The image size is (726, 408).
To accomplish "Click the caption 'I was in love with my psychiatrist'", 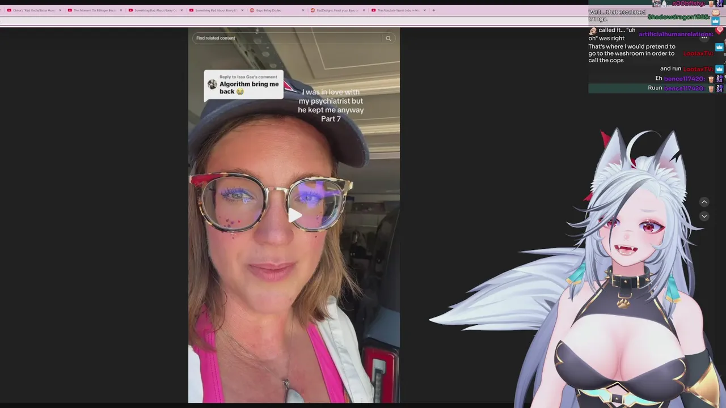I will click(331, 105).
